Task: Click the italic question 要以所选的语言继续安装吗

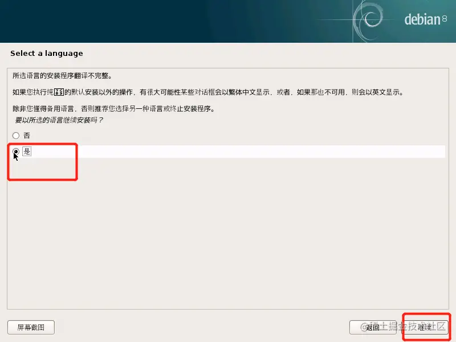Action: [59, 120]
